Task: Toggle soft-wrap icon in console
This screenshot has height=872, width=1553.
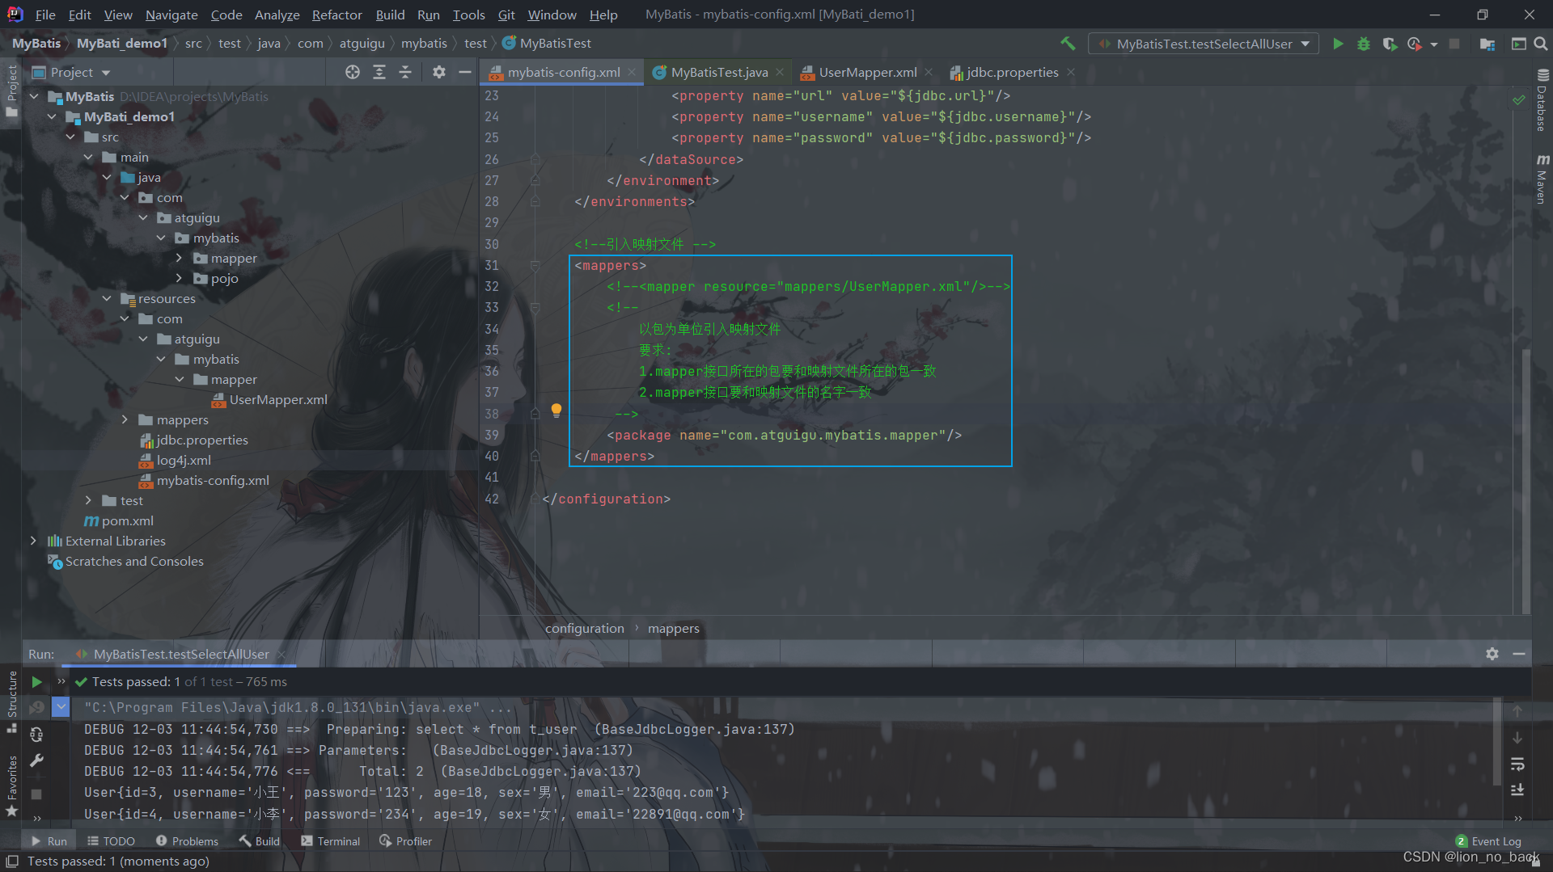Action: click(1517, 764)
